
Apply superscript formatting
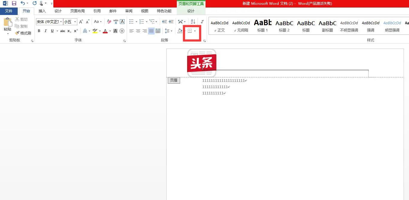click(76, 31)
